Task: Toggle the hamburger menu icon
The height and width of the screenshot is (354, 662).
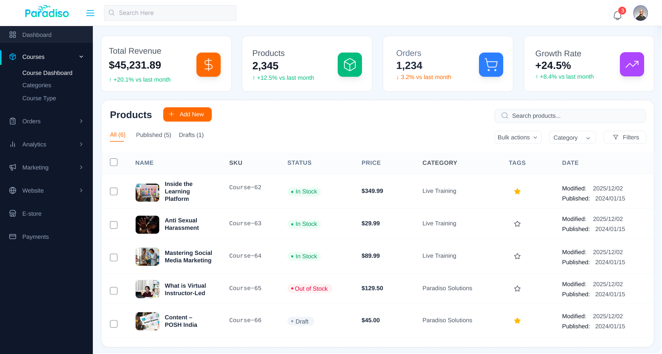Action: click(x=90, y=13)
